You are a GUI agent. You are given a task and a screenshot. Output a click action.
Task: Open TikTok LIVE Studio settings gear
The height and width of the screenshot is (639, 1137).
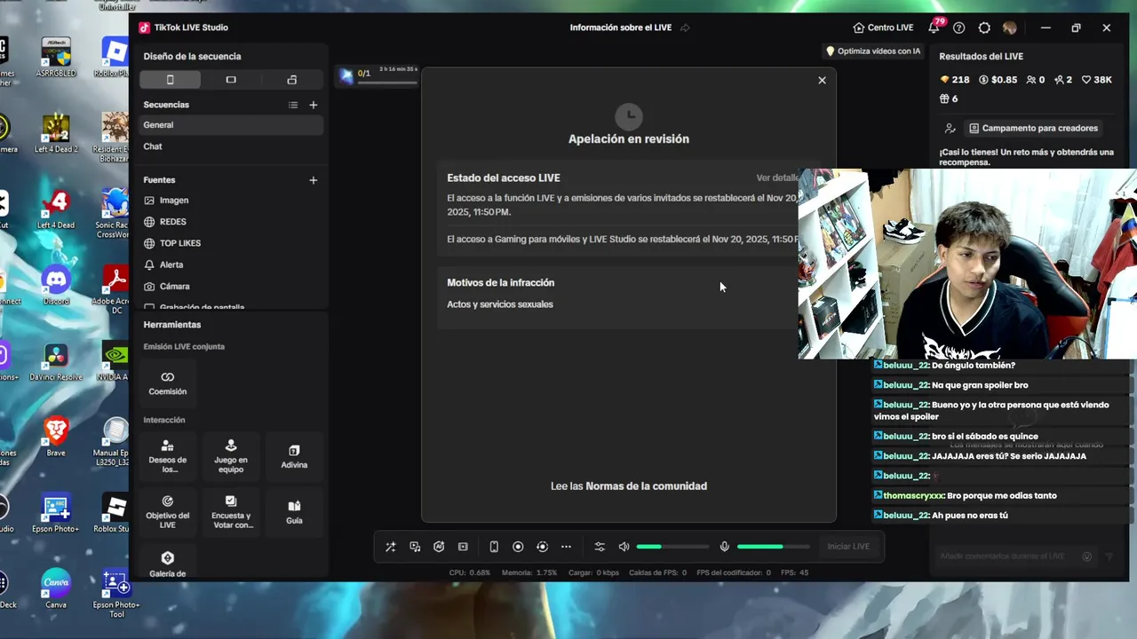tap(984, 28)
